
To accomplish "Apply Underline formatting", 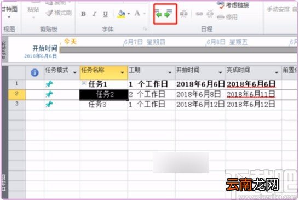I will point(106,14).
